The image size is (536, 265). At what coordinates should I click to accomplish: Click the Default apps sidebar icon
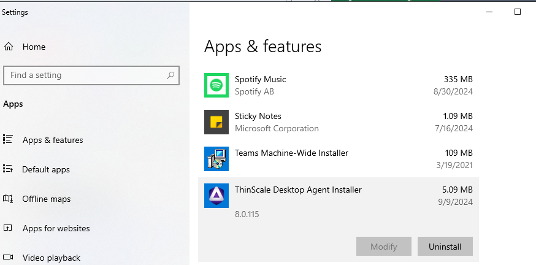(x=8, y=169)
